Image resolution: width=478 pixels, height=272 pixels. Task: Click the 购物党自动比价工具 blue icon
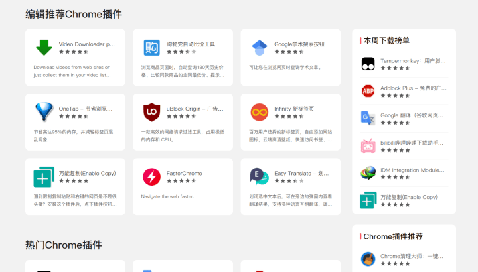151,48
